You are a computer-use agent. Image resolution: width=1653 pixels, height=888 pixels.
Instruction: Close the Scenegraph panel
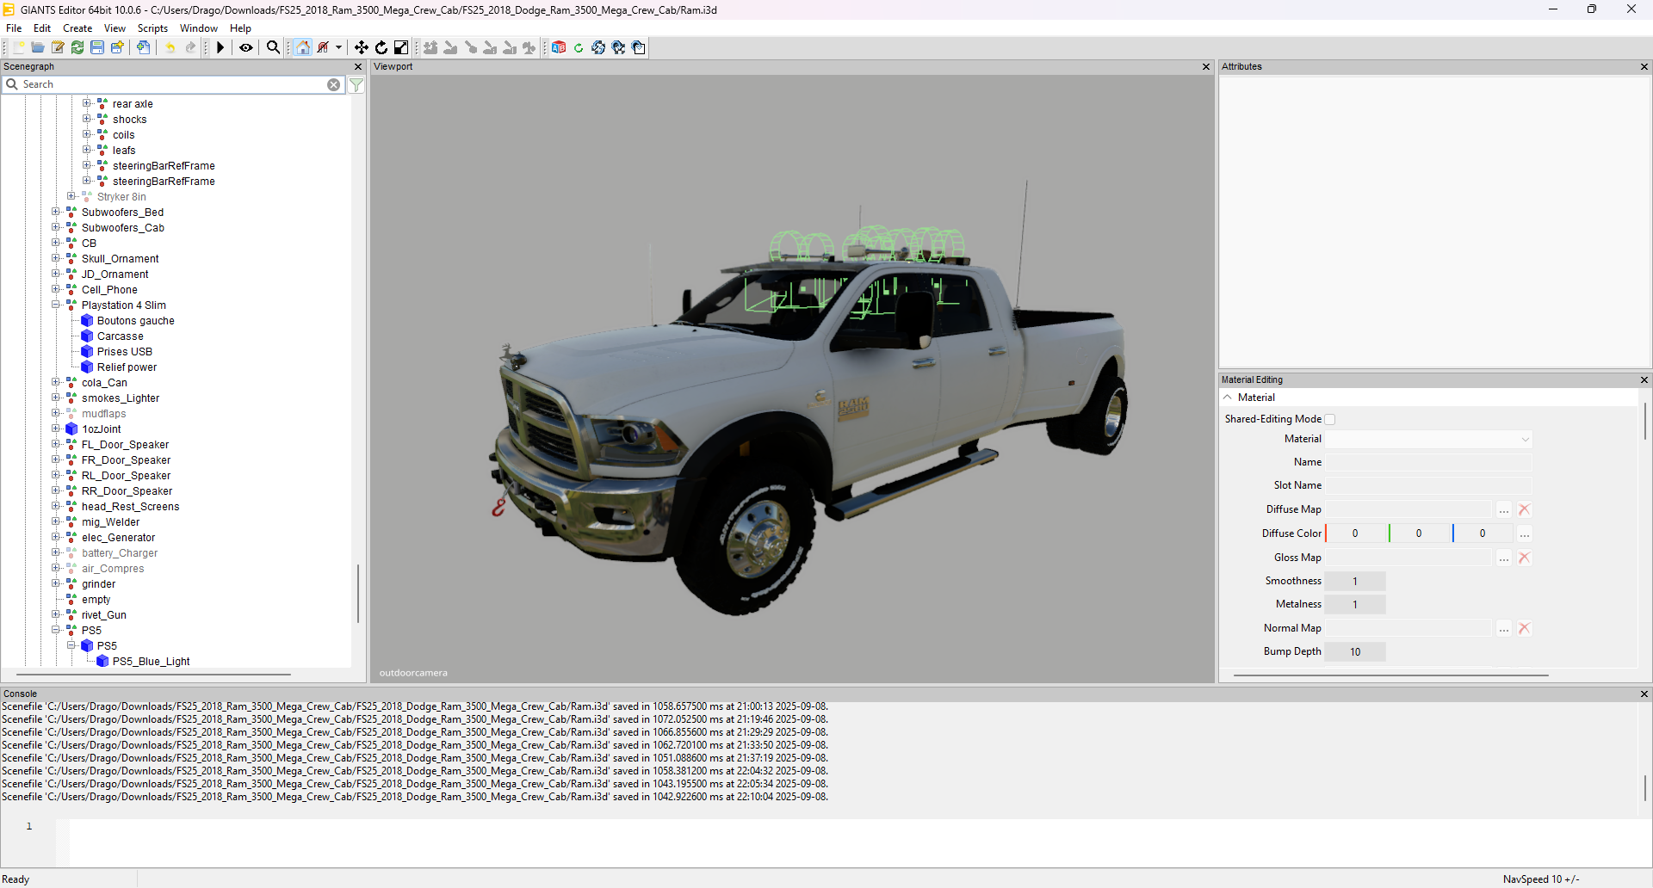(x=358, y=66)
